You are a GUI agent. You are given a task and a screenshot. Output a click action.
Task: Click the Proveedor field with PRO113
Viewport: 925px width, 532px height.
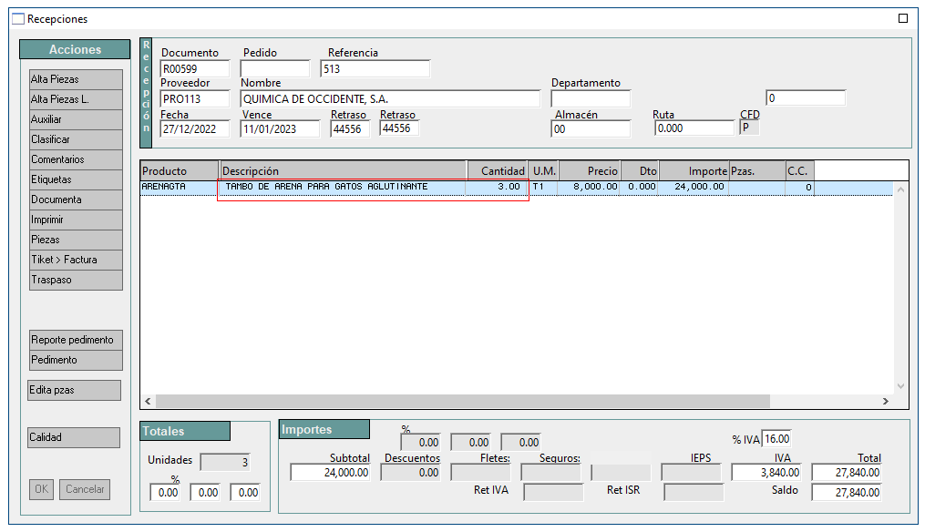[x=195, y=99]
